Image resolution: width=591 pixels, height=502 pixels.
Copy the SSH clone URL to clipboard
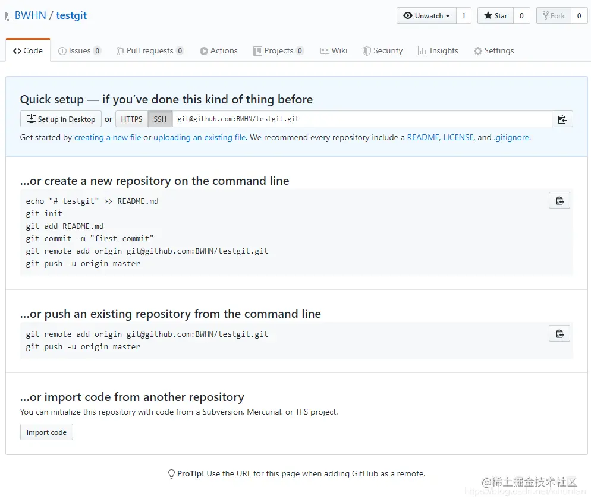[x=562, y=119]
